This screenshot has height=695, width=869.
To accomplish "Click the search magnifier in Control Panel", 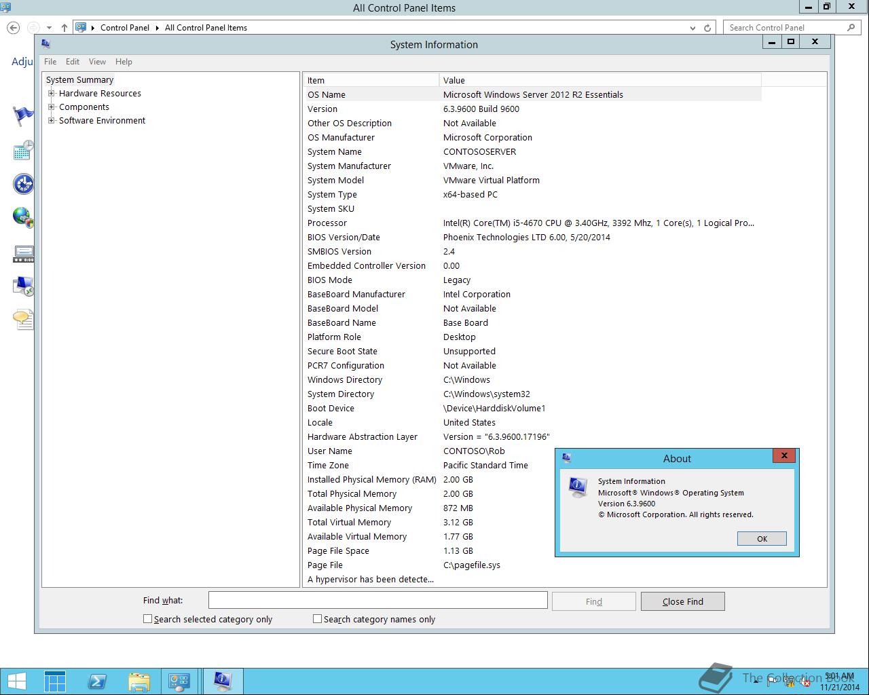I will pyautogui.click(x=851, y=28).
